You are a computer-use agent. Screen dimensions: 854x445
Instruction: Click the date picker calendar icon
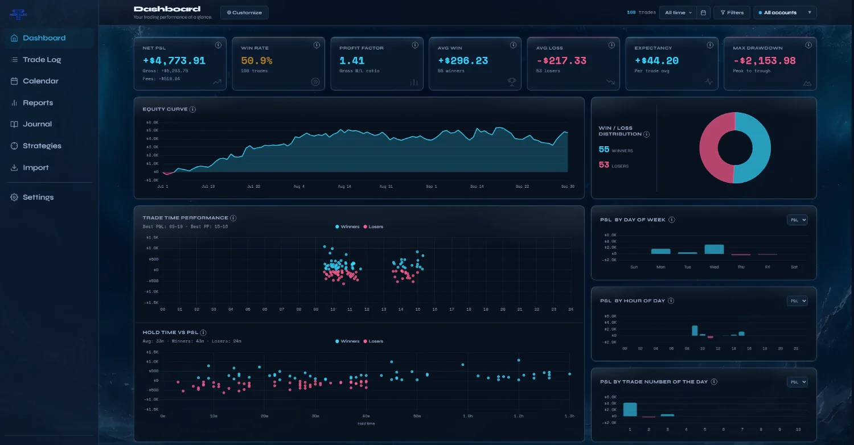pyautogui.click(x=704, y=13)
